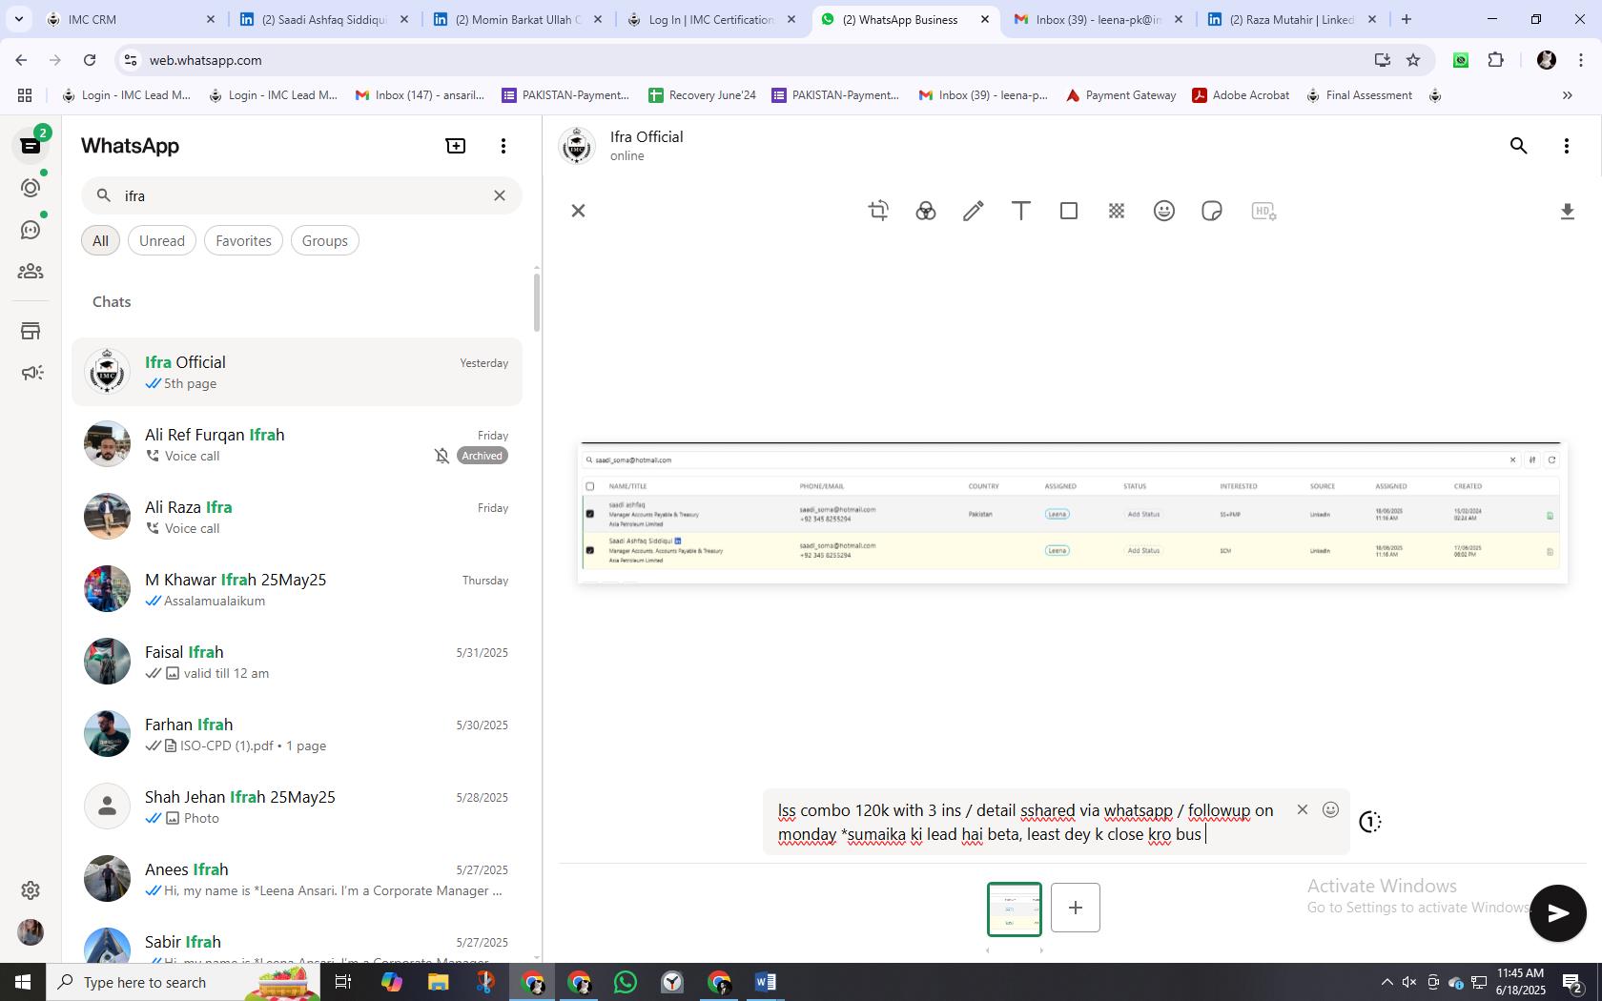Image resolution: width=1602 pixels, height=1001 pixels.
Task: Open Ali Raza Ifra chat
Action: 298,517
